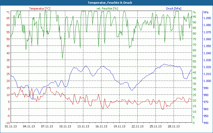
Task: Click the 940 value on pressure axis
Action: [x=206, y=123]
